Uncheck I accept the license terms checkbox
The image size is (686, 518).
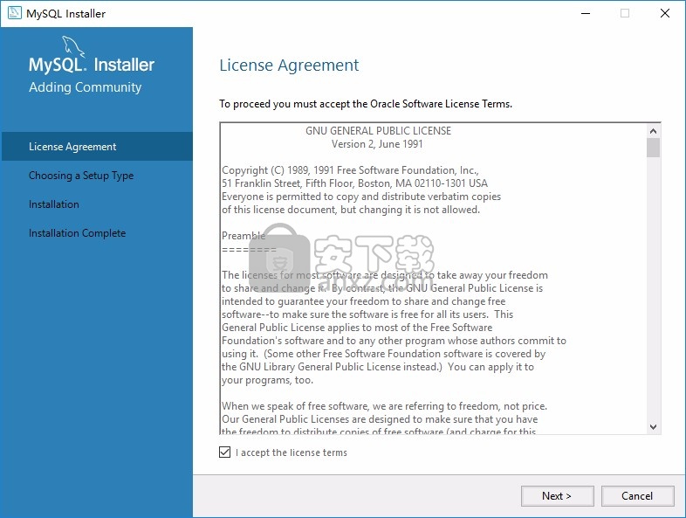(225, 452)
